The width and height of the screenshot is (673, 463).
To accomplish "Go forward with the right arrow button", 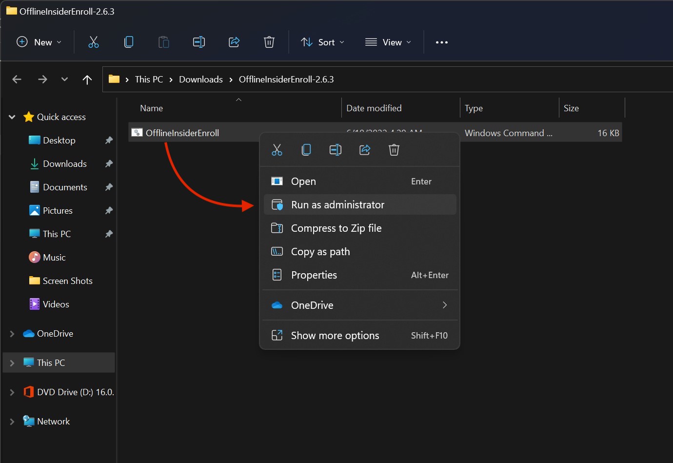I will [42, 79].
